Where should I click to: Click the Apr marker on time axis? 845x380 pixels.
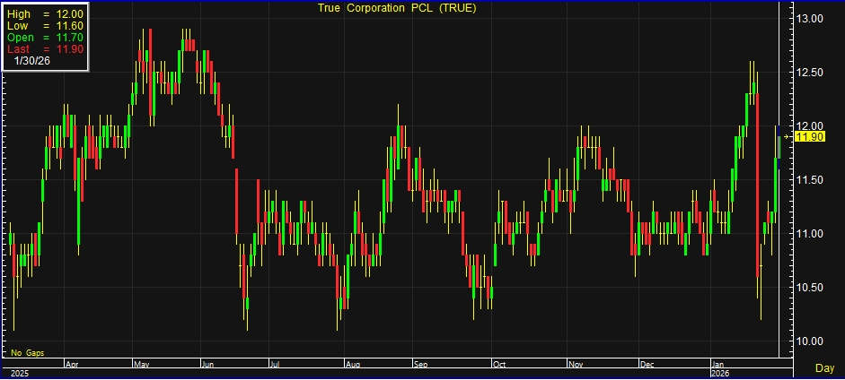tap(74, 365)
